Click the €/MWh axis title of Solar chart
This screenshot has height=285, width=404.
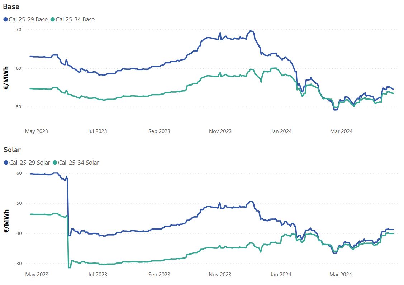click(x=6, y=223)
